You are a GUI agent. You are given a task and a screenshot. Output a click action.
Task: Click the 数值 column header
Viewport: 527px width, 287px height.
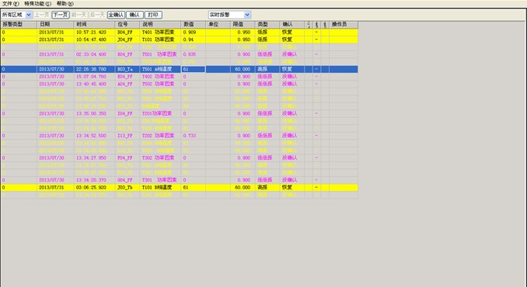tap(193, 25)
